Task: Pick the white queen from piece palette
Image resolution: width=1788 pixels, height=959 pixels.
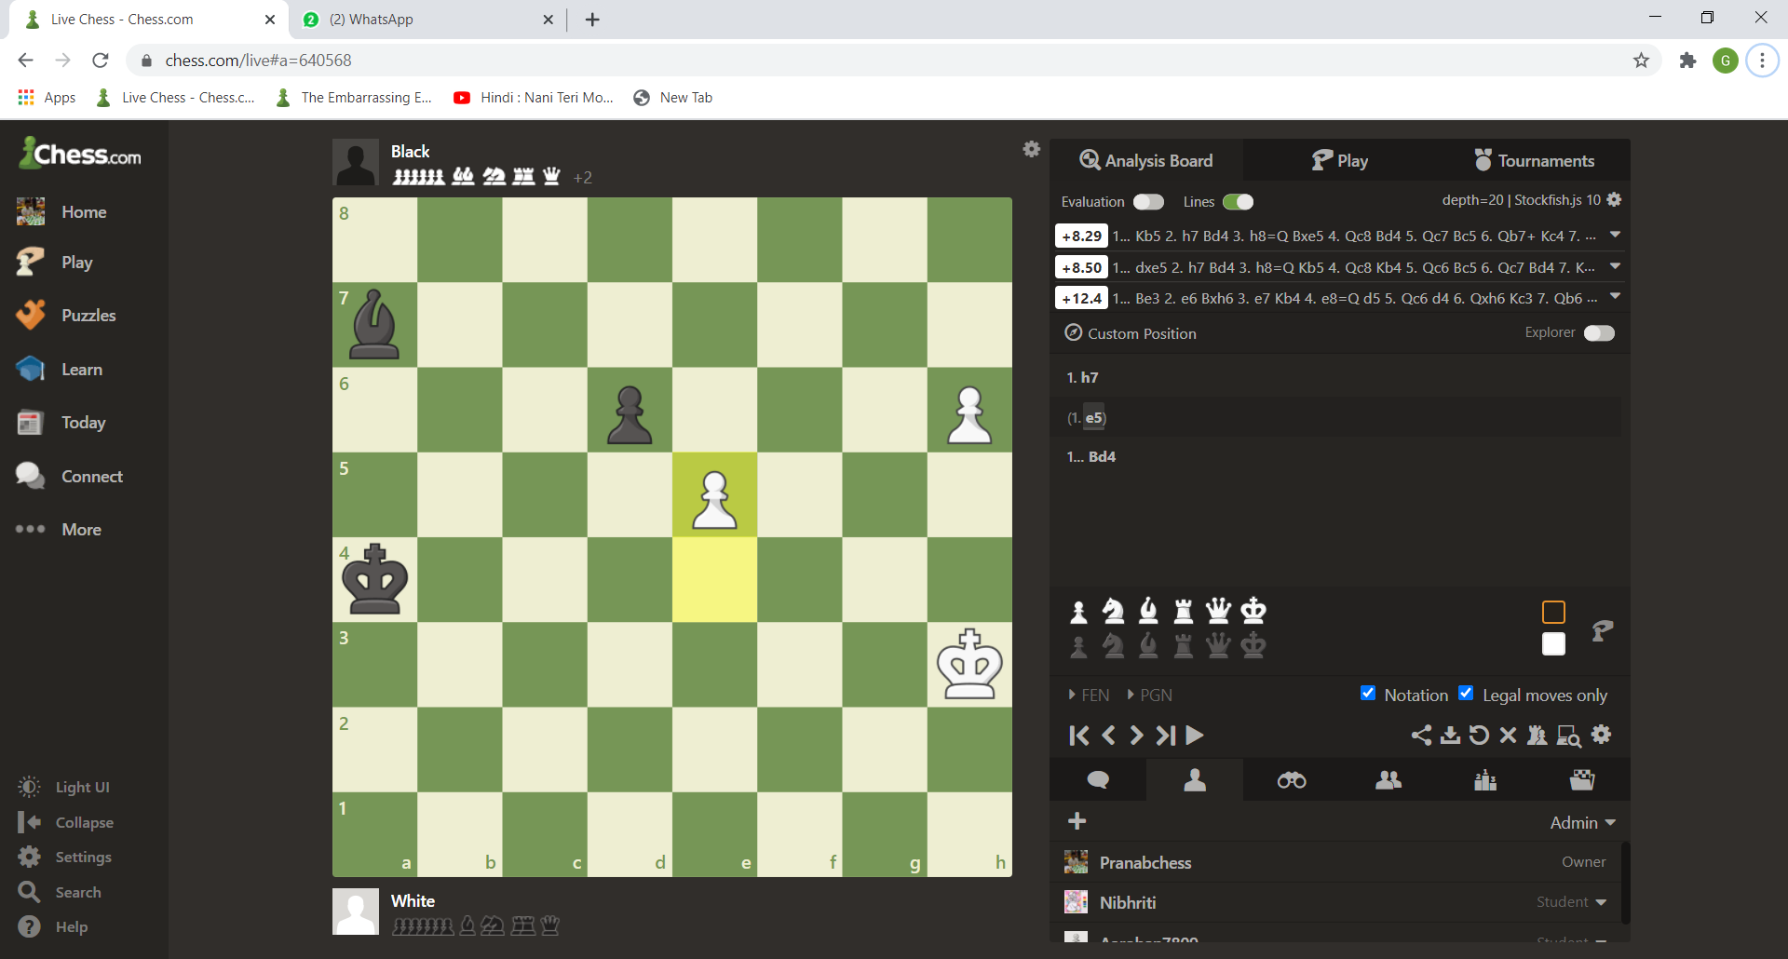Action: click(x=1218, y=611)
